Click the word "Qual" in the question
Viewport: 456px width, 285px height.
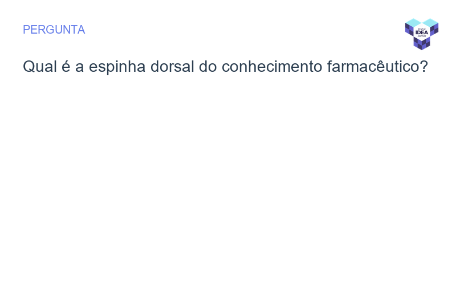[36, 67]
